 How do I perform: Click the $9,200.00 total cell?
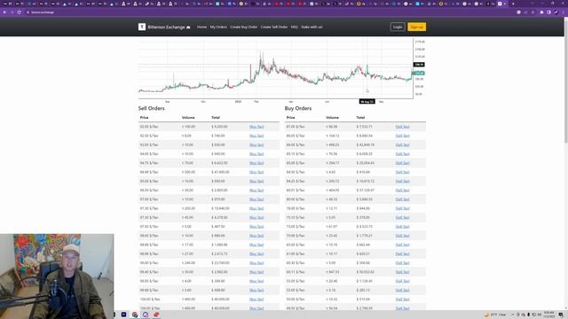click(219, 127)
